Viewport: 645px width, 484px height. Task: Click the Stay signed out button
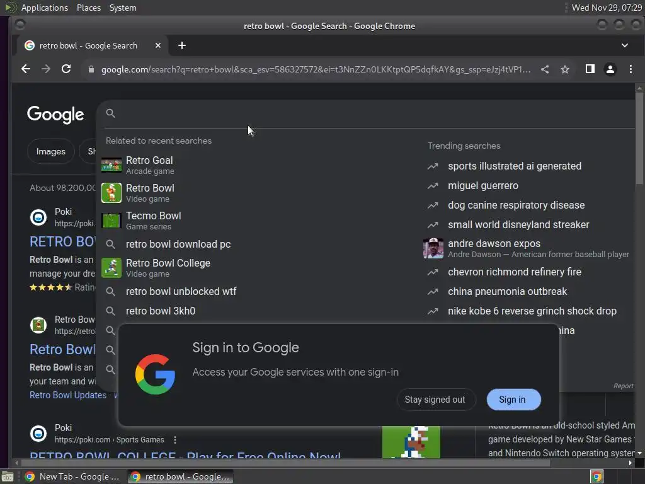pyautogui.click(x=435, y=400)
